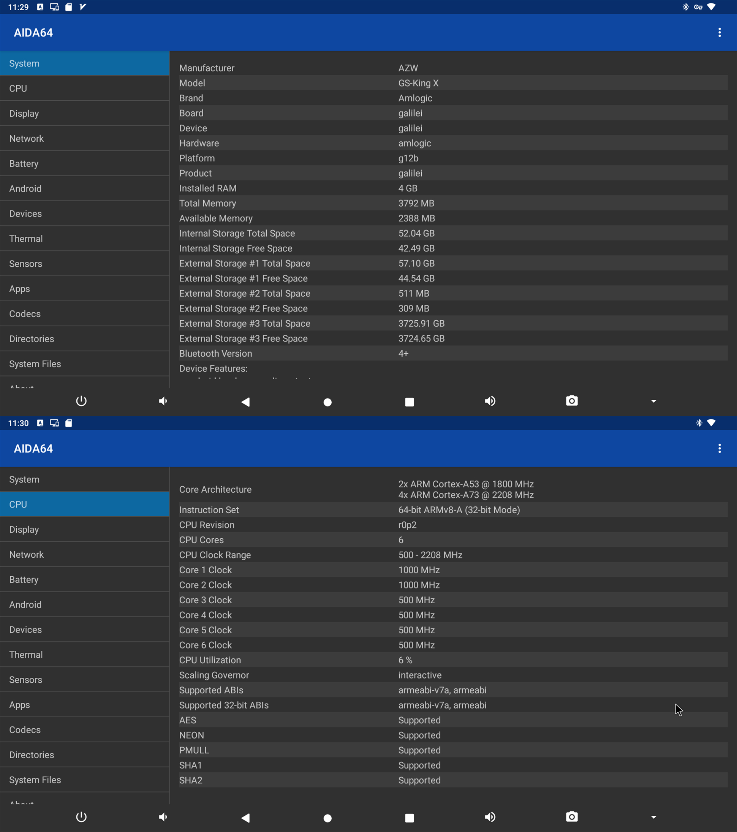Tap volume-up icon under the CPU info screen

pyautogui.click(x=490, y=817)
